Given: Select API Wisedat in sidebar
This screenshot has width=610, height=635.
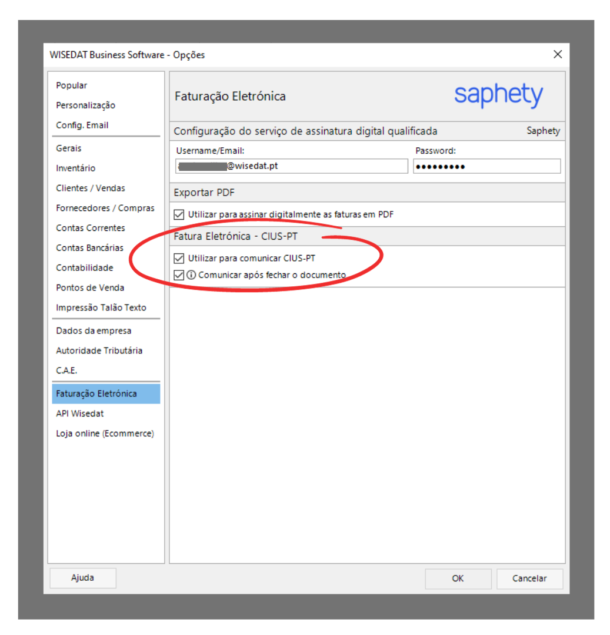Looking at the screenshot, I should [80, 414].
